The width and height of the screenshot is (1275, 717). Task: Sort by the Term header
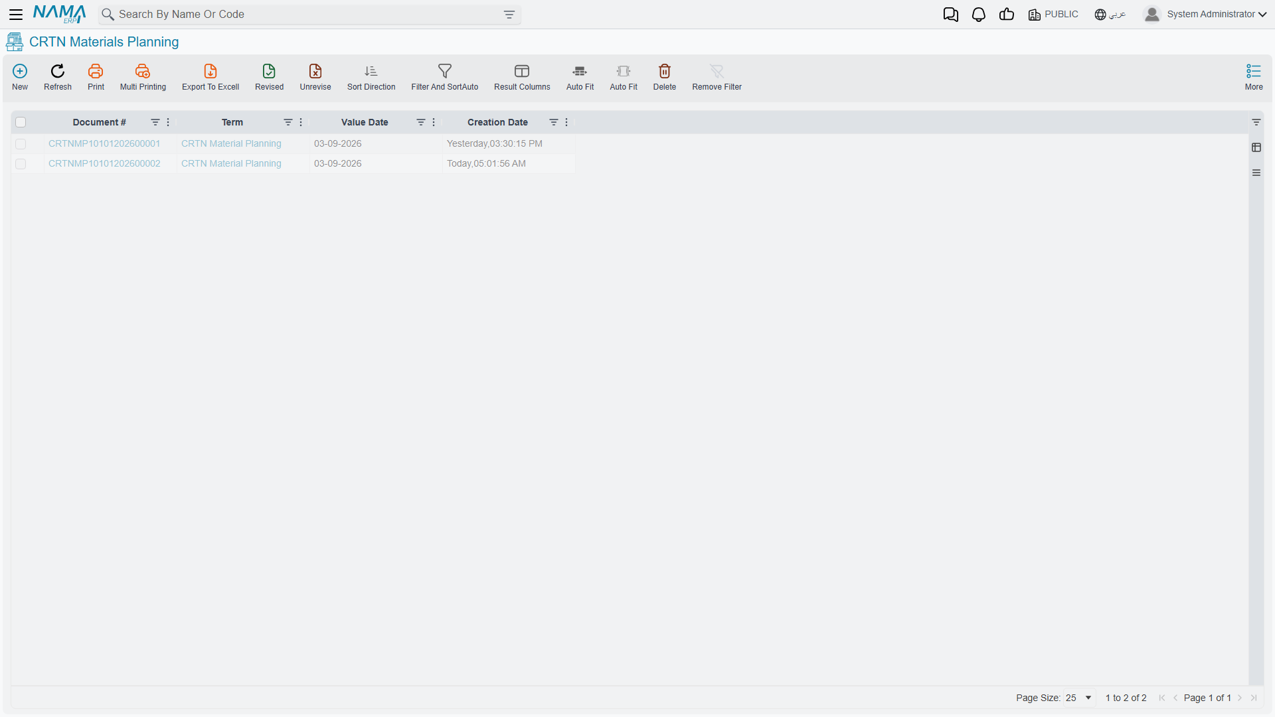pos(232,122)
